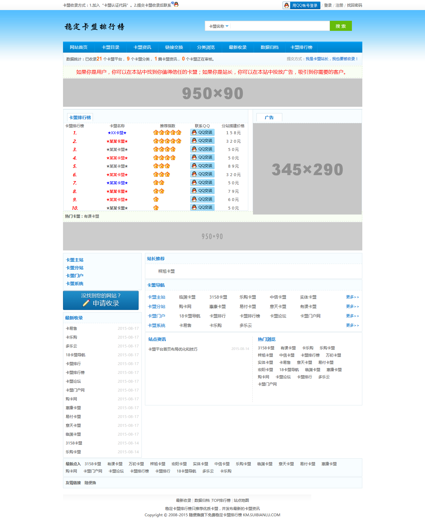Click the 345×290 advertisement placeholder
Viewport: 425px width, 521px height.
pos(307,169)
